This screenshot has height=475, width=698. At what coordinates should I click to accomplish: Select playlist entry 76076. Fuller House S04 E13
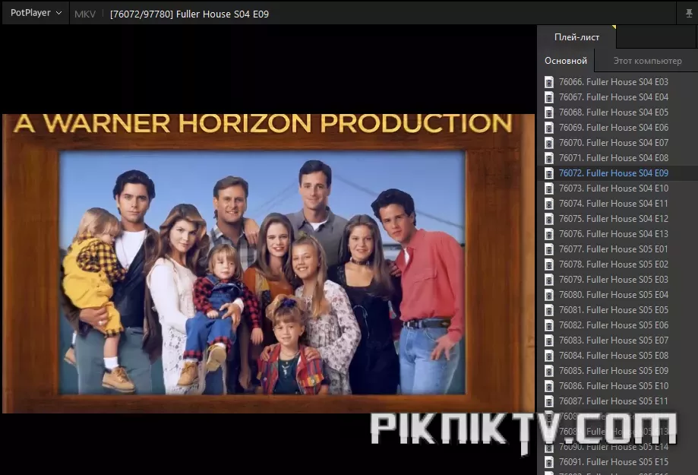click(617, 233)
